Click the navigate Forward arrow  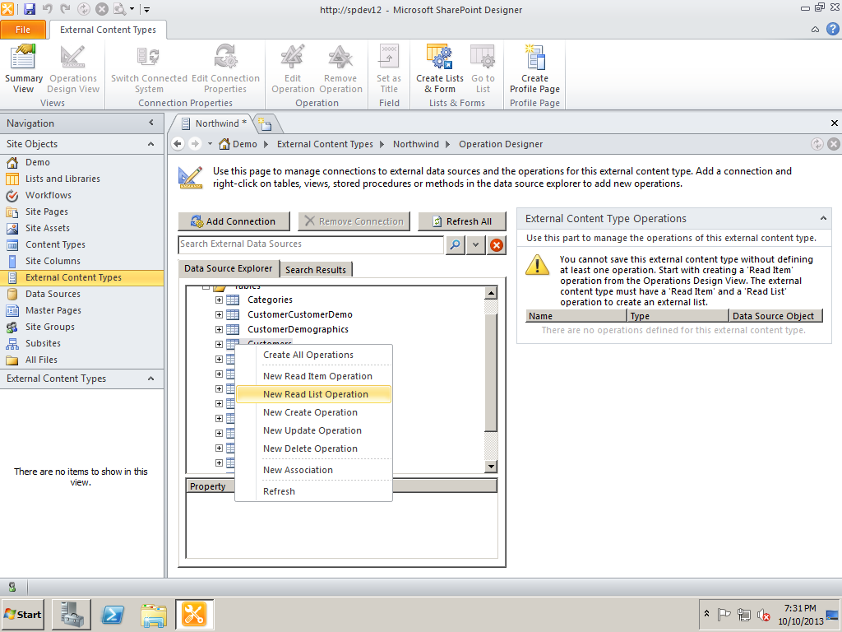tap(195, 143)
